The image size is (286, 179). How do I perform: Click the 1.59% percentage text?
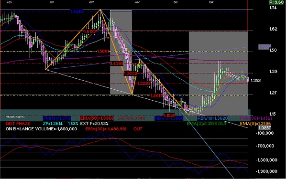[73, 124]
